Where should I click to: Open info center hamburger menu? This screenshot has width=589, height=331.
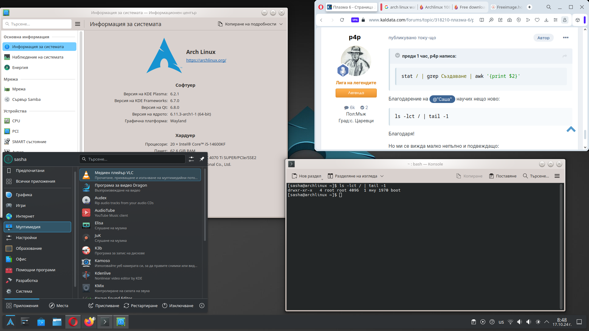pyautogui.click(x=78, y=24)
